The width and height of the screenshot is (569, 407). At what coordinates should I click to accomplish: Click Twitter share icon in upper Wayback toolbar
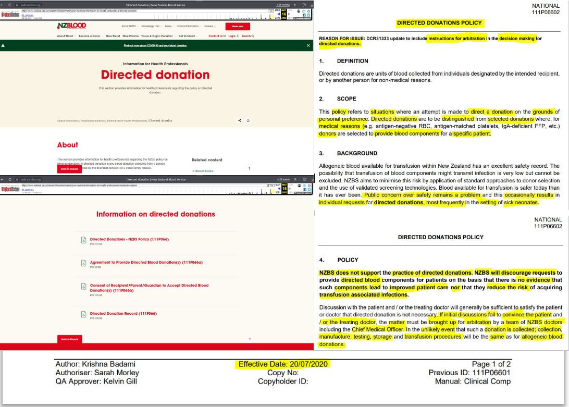click(309, 15)
